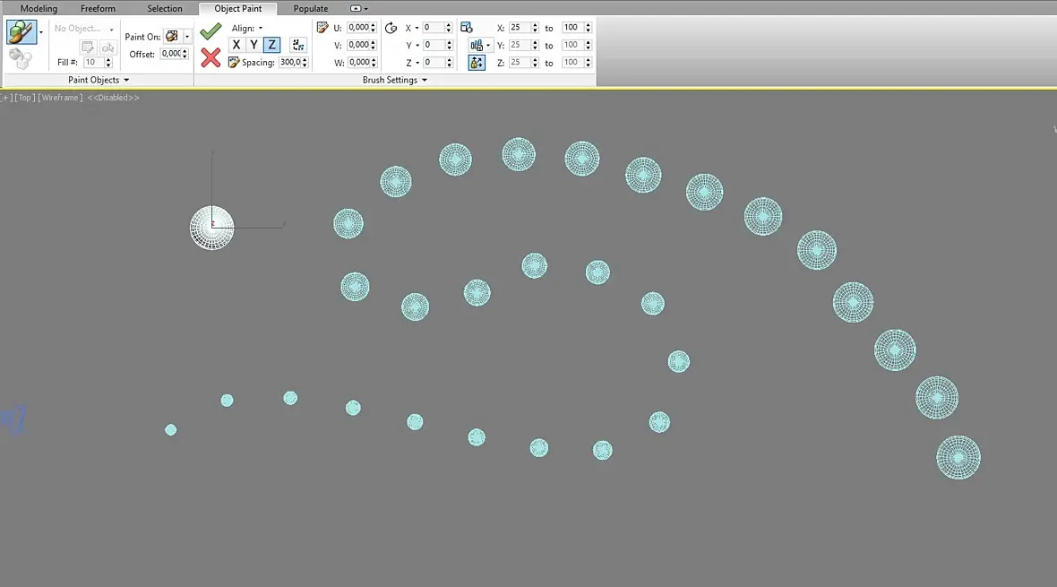Click the Rotate settings icon
The height and width of the screenshot is (587, 1057).
point(391,28)
